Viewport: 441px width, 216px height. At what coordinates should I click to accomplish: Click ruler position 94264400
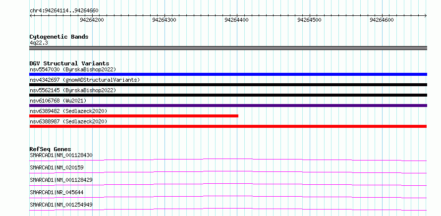click(237, 20)
